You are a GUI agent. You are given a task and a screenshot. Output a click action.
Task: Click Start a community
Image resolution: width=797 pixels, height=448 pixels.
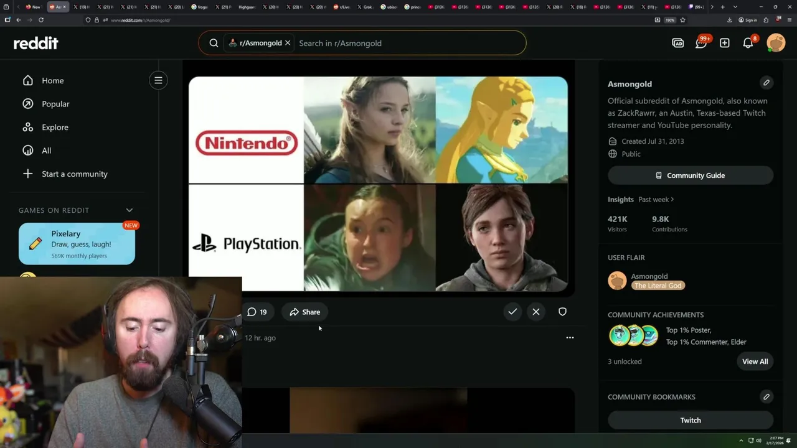[x=65, y=174]
